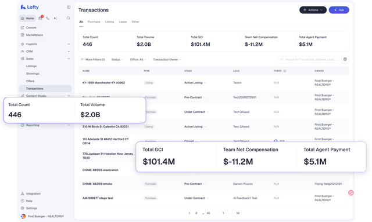
Task: Open the Actions dropdown button
Action: pyautogui.click(x=313, y=10)
